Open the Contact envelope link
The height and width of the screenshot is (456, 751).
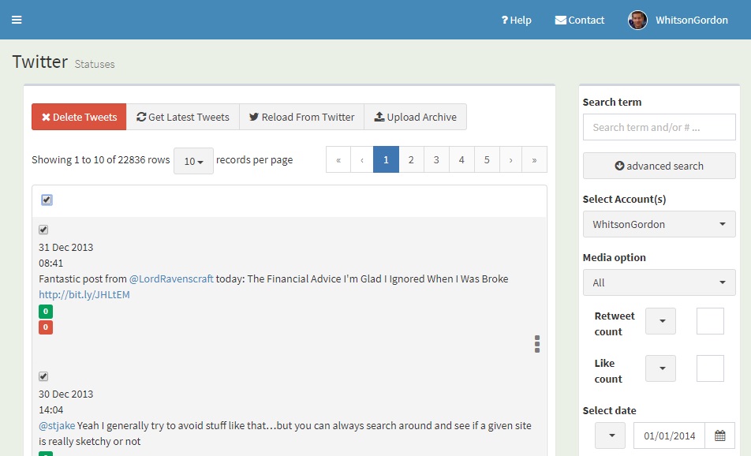pyautogui.click(x=580, y=21)
